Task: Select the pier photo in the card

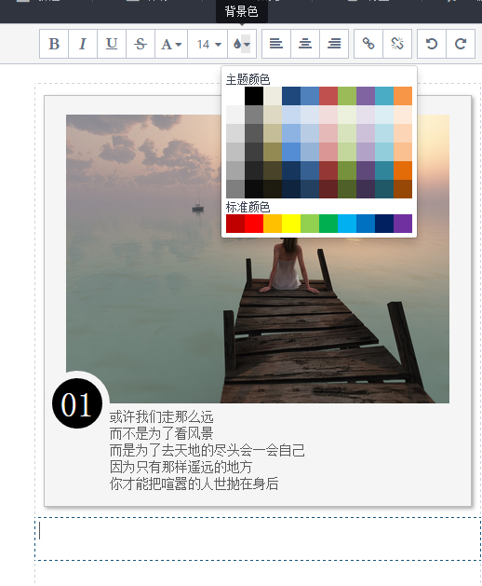Action: tap(258, 259)
